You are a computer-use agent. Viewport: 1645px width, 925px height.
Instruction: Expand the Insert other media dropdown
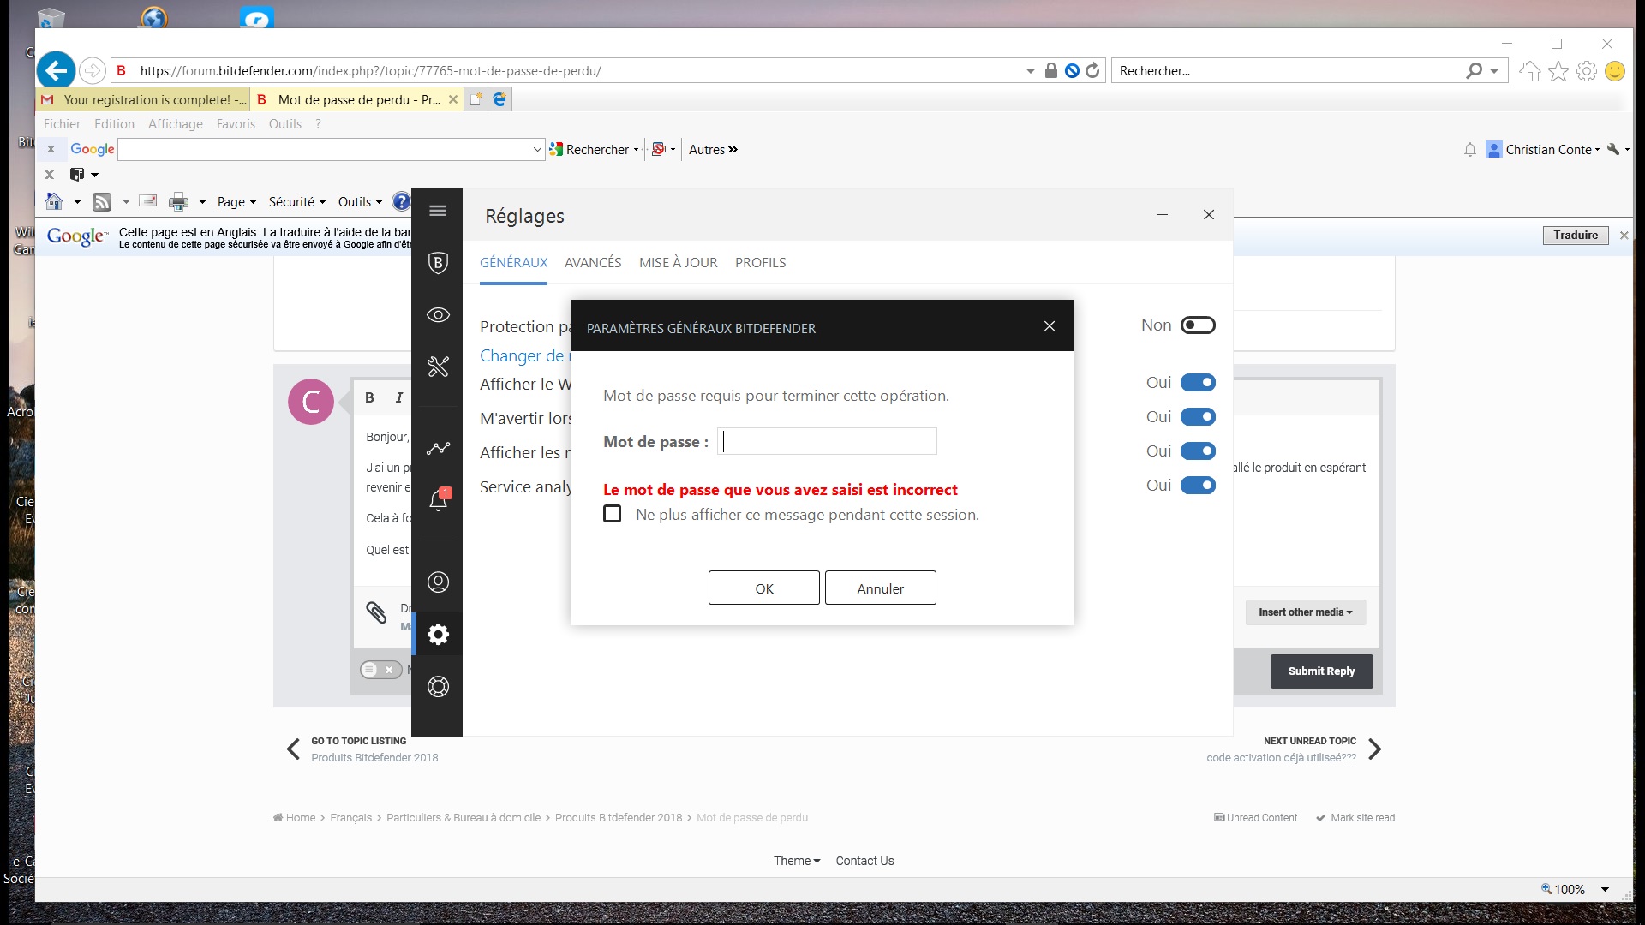click(x=1305, y=612)
